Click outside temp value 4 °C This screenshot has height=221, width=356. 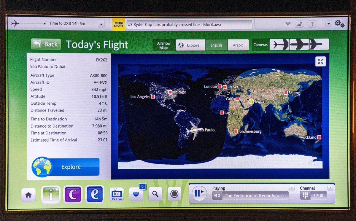coord(103,103)
